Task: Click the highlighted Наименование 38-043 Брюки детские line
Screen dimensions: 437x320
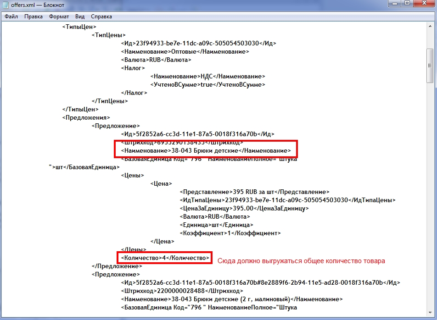Action: pos(206,150)
